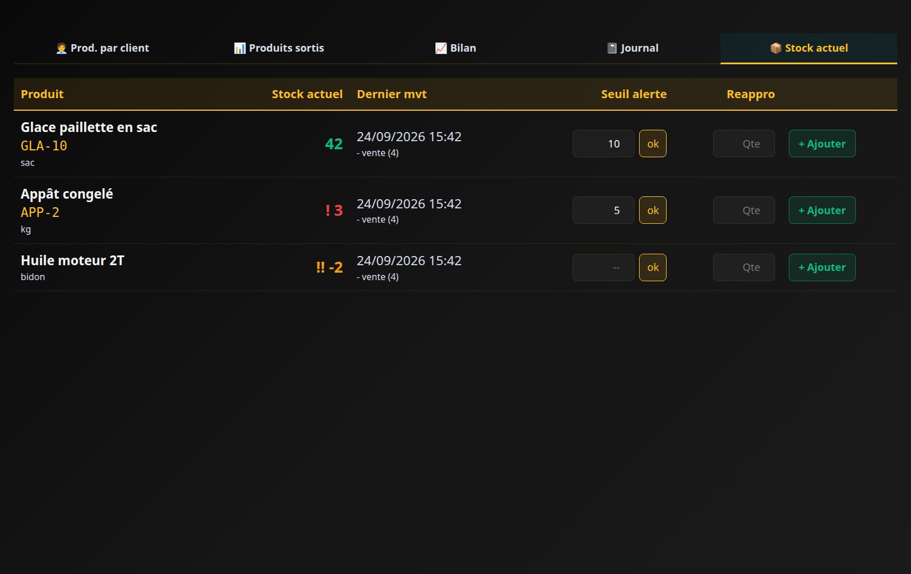Go to the Journal tab
The image size is (911, 574).
(632, 48)
